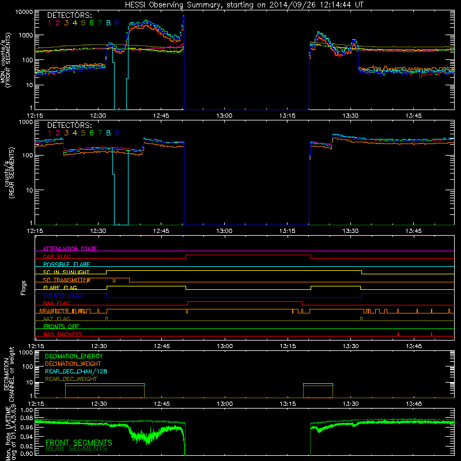Select blue detector 9 in rear segments legend
This screenshot has width=461, height=461.
click(x=117, y=133)
